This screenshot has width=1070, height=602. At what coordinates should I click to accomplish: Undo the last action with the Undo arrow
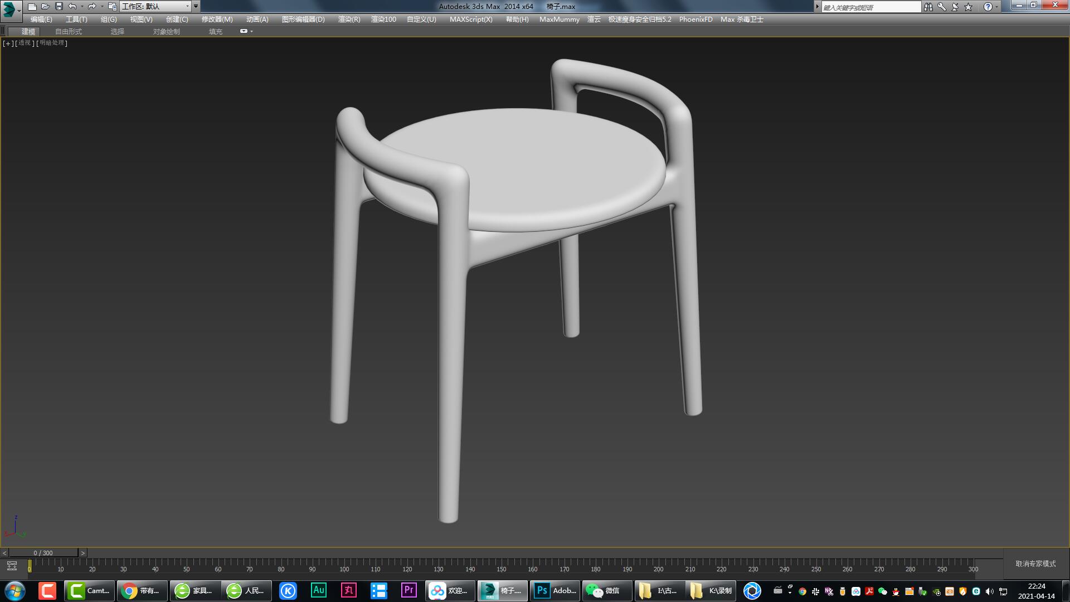click(71, 6)
